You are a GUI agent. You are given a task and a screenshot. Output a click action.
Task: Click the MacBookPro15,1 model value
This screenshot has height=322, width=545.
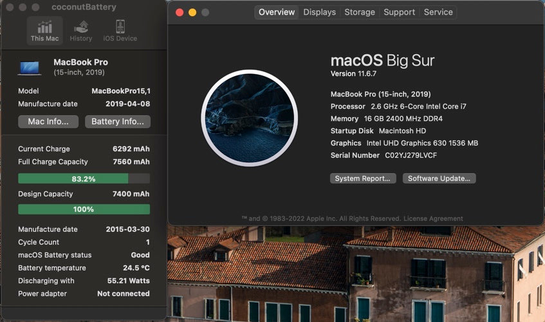(x=121, y=91)
